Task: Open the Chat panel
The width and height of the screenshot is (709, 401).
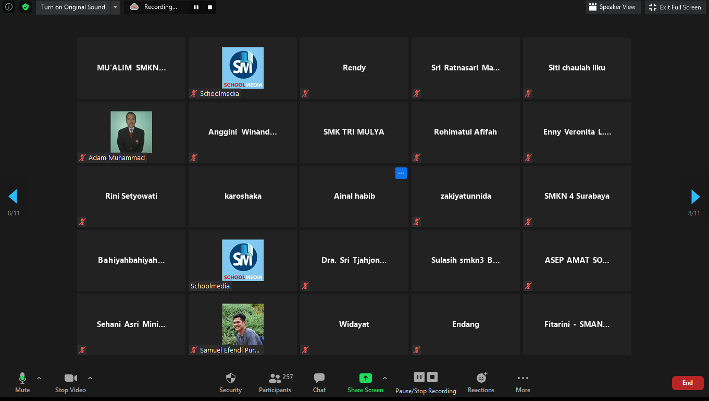Action: click(x=319, y=379)
